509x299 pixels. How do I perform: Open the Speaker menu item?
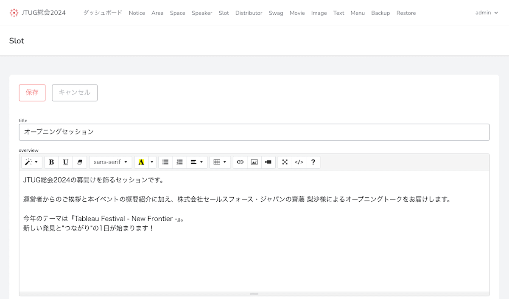pyautogui.click(x=202, y=13)
